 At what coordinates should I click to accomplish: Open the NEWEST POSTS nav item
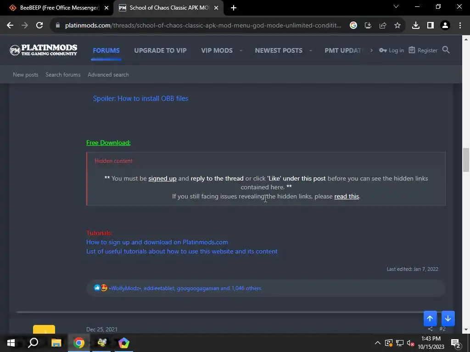279,50
